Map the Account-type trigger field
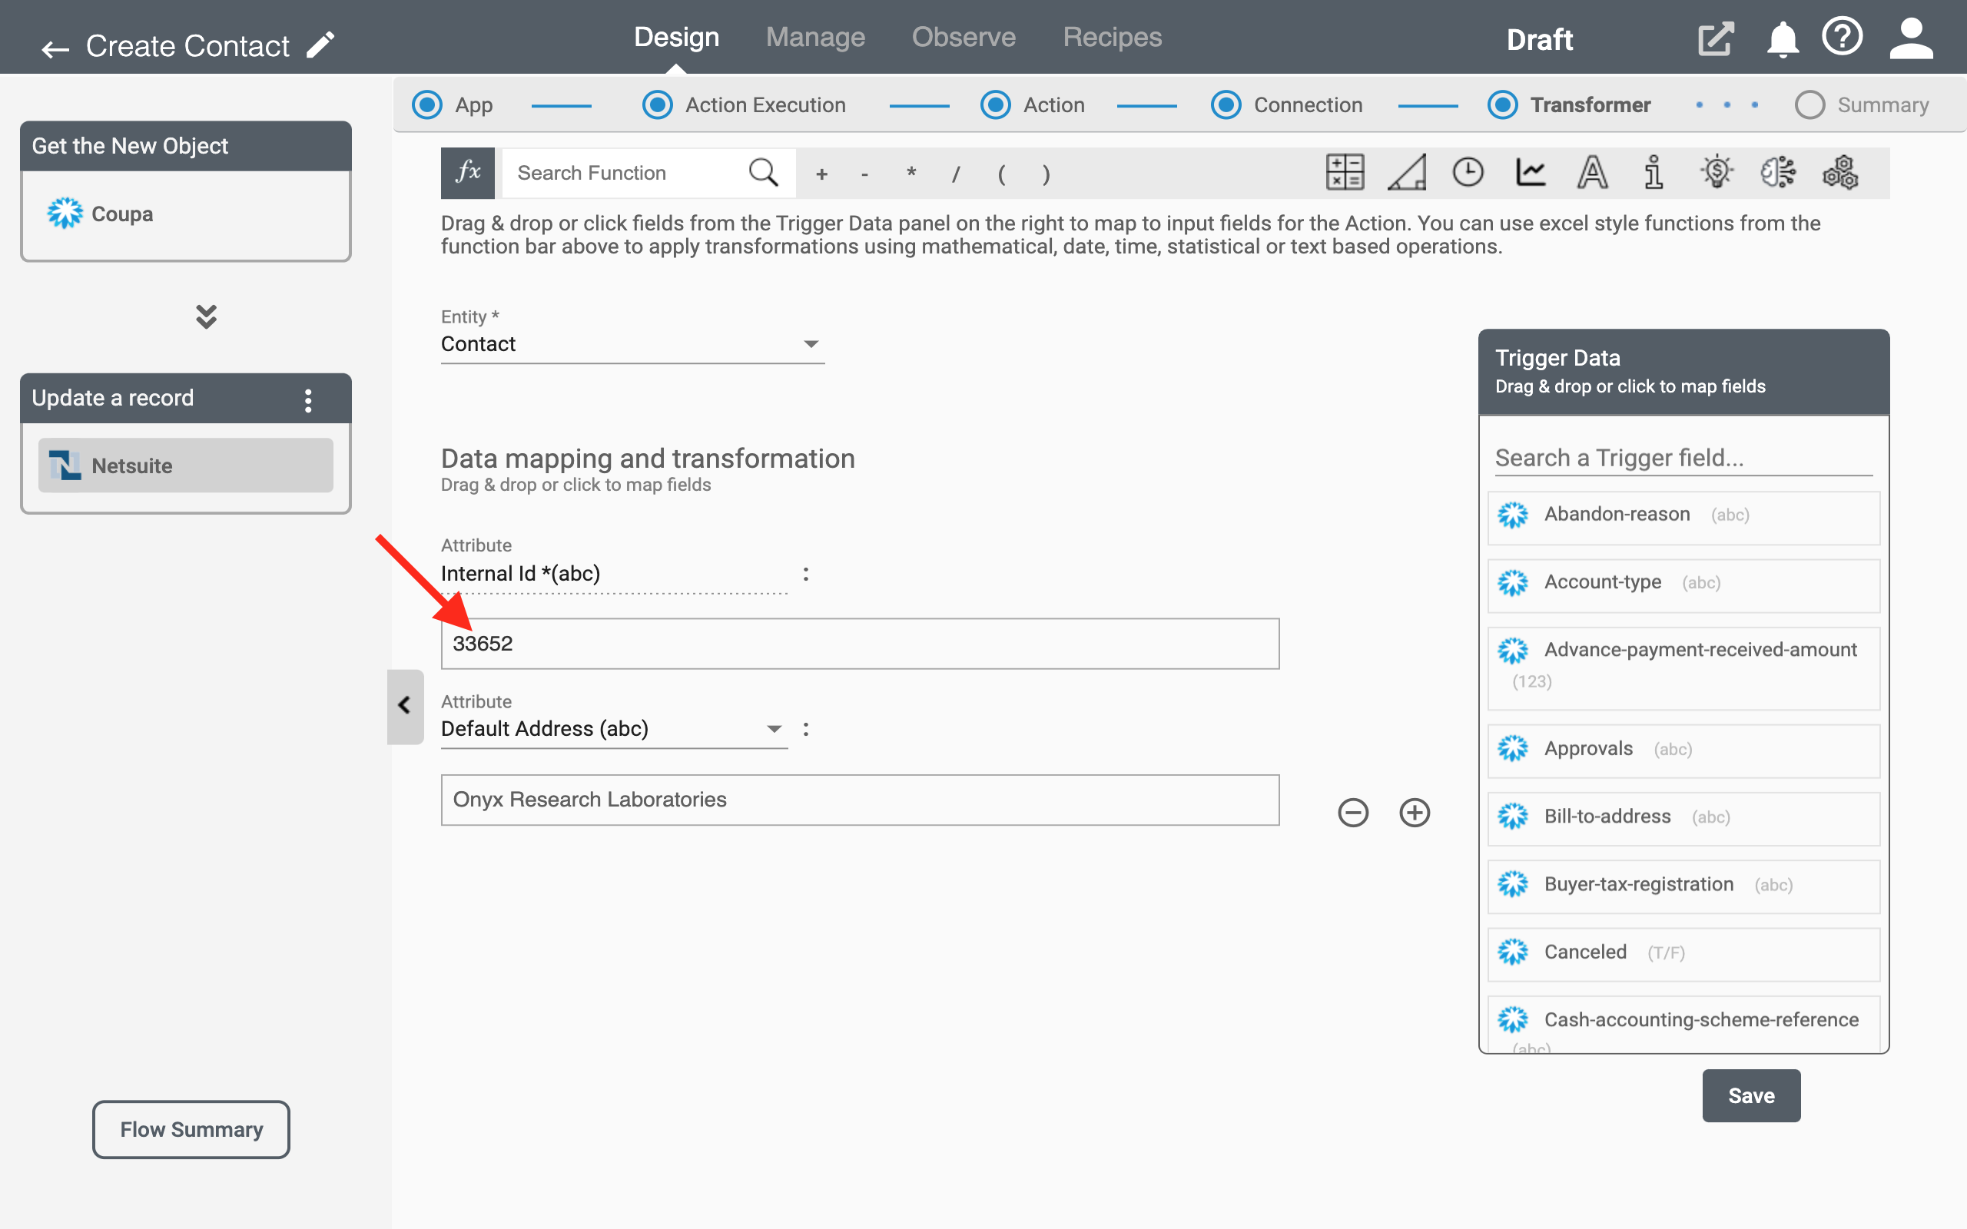Screen dimensions: 1967x1229 point(1683,585)
